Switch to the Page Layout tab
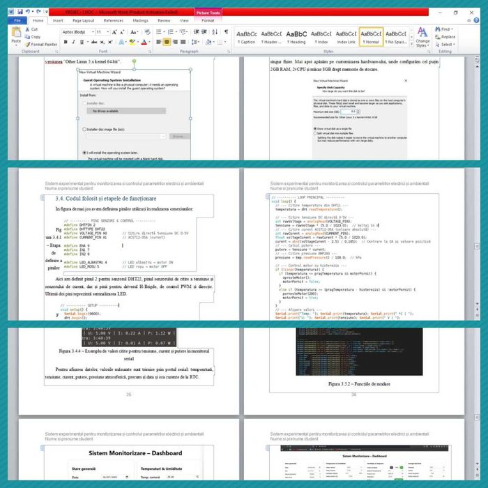488x488 pixels. coord(84,20)
